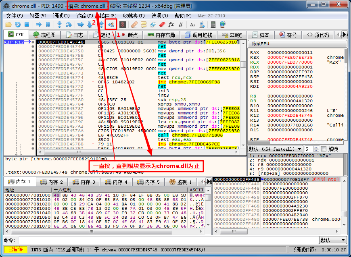Image resolution: width=351 pixels, height=257 pixels.
Task: Open the 插件(P) menu
Action: 108,16
